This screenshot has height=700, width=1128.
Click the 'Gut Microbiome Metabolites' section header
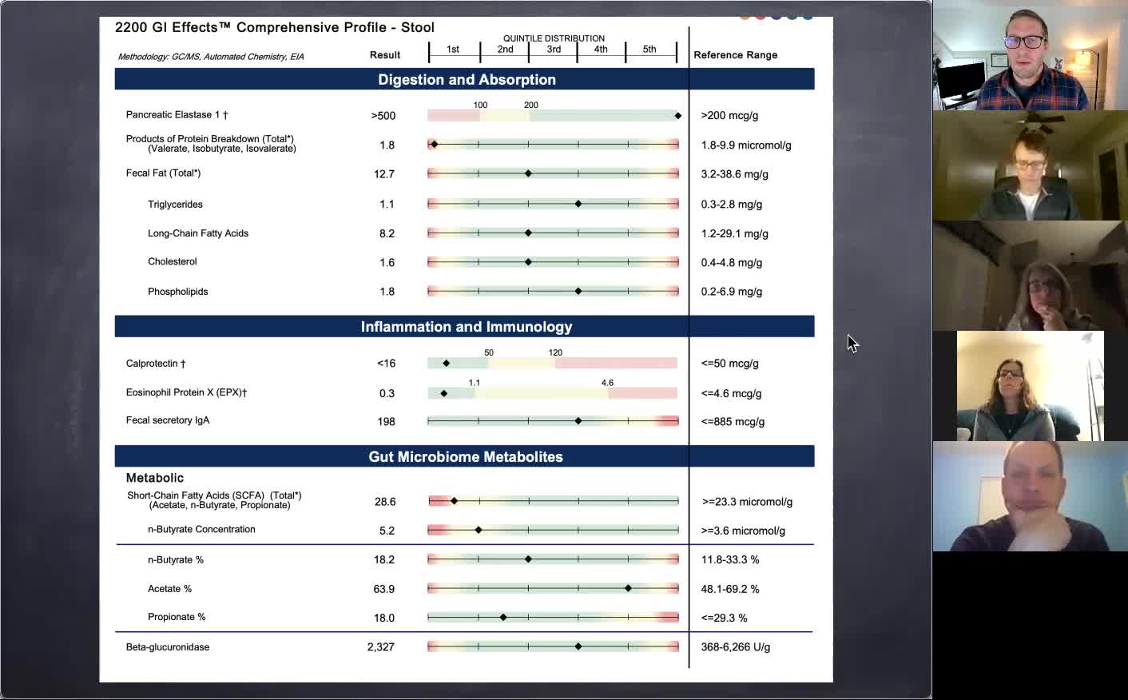click(466, 456)
